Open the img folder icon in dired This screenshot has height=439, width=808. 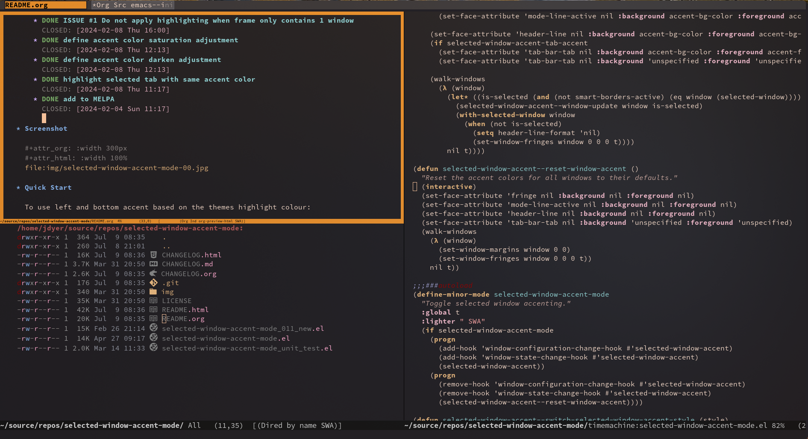tap(154, 292)
